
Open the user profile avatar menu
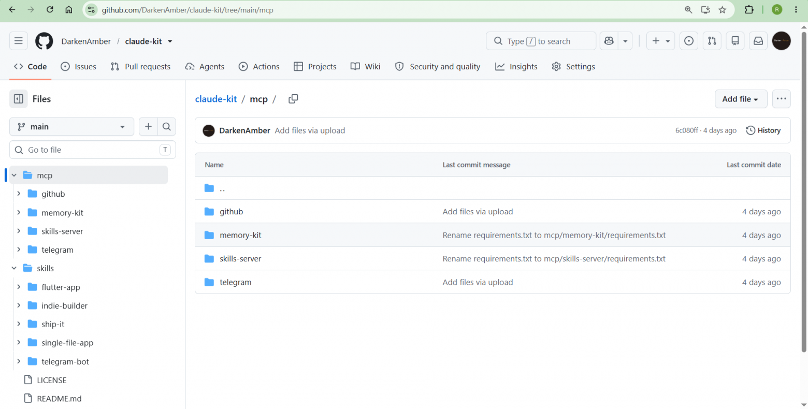pos(782,41)
